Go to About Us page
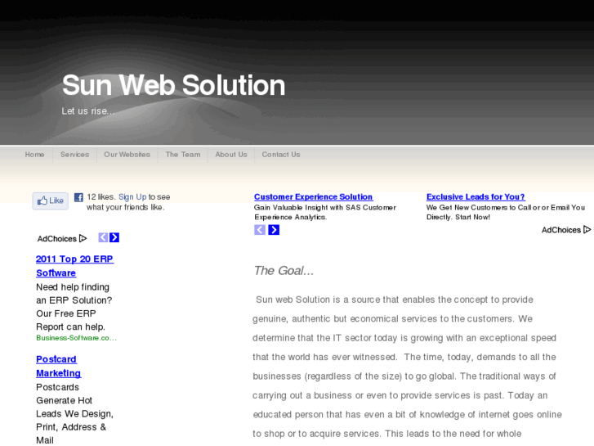 pyautogui.click(x=231, y=155)
